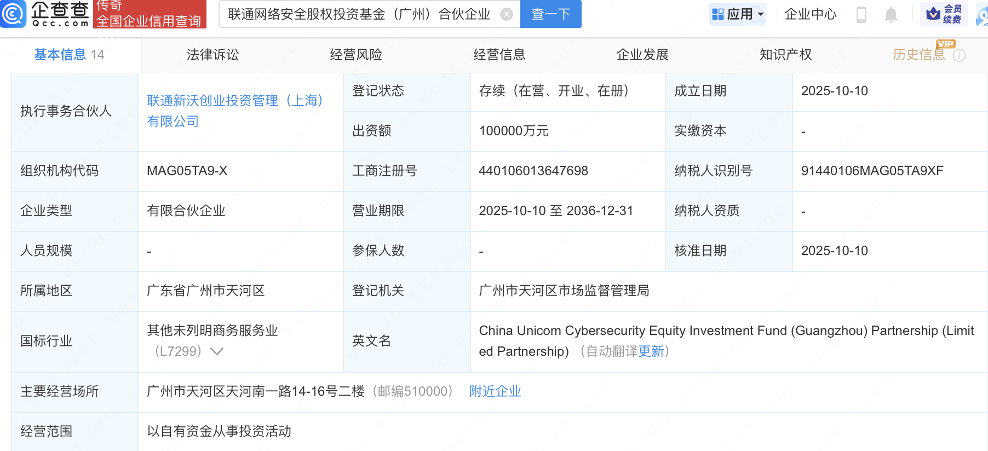
Task: Go to the 企业发展 tab
Action: tap(642, 55)
